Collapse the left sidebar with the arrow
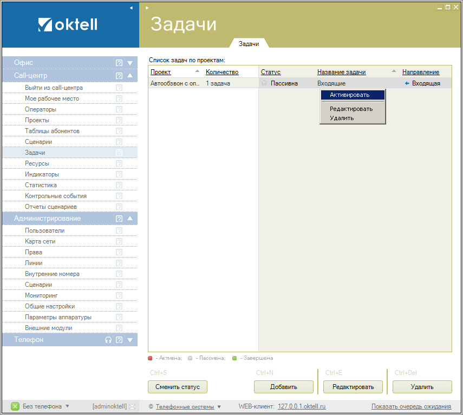The height and width of the screenshot is (415, 463). [131, 8]
